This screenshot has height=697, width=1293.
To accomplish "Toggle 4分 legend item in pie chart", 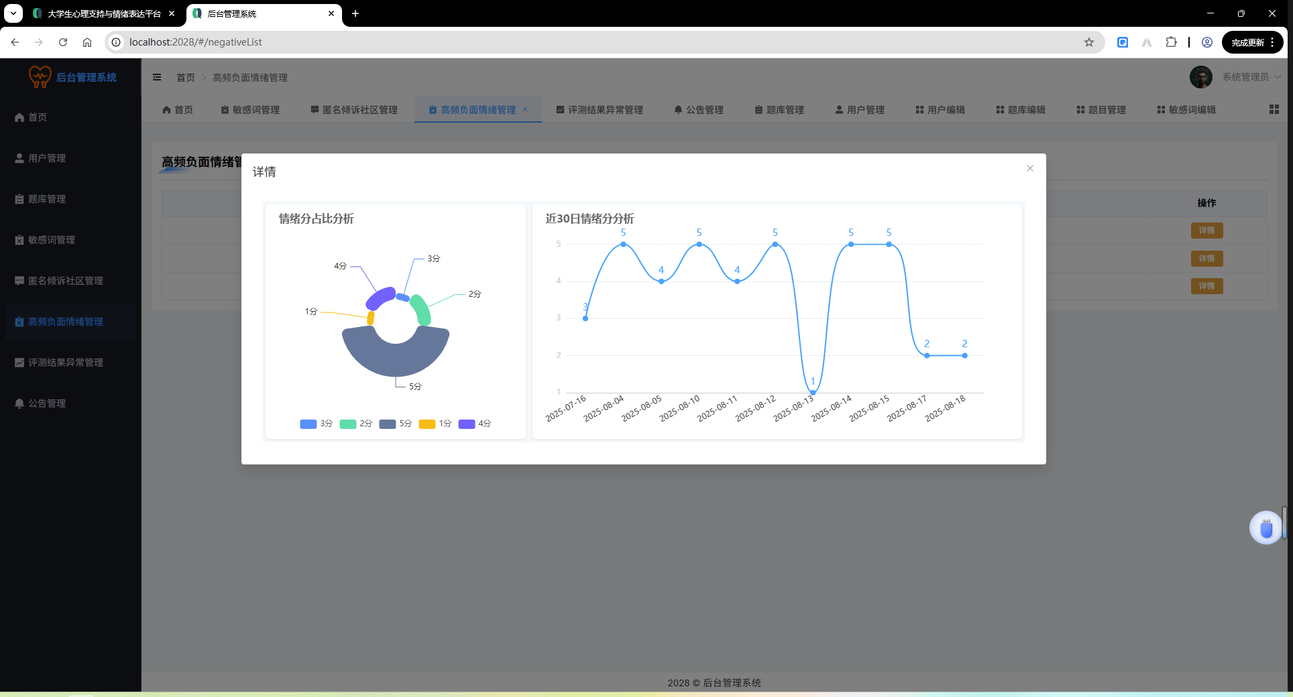I will [475, 424].
